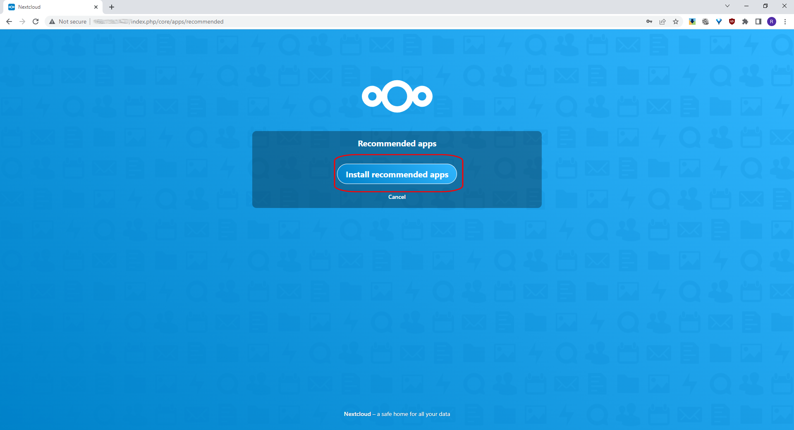This screenshot has height=430, width=794.
Task: Bookmark this page with the star
Action: [676, 21]
